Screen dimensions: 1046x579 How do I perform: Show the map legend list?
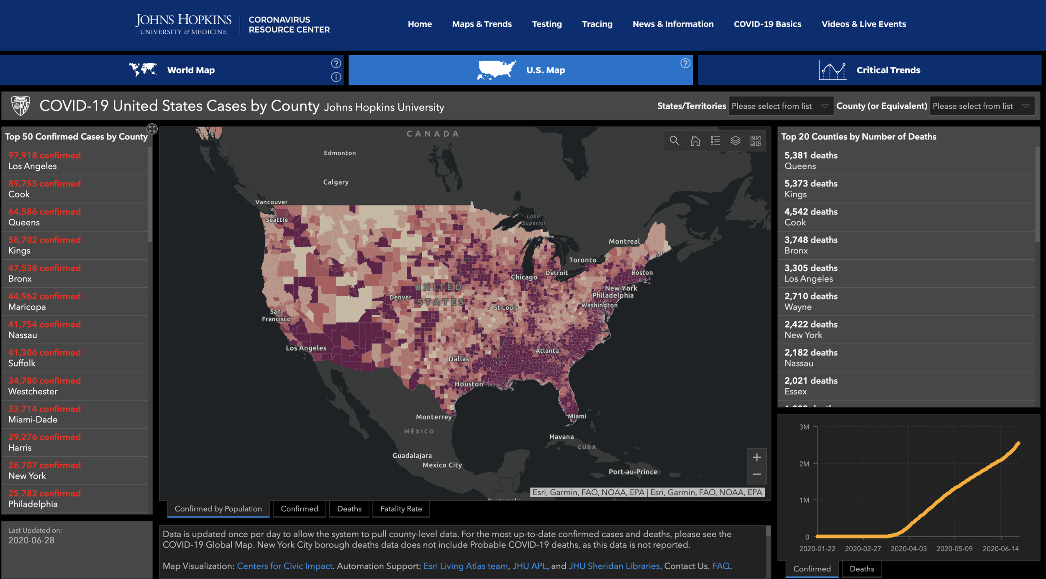[x=715, y=141]
